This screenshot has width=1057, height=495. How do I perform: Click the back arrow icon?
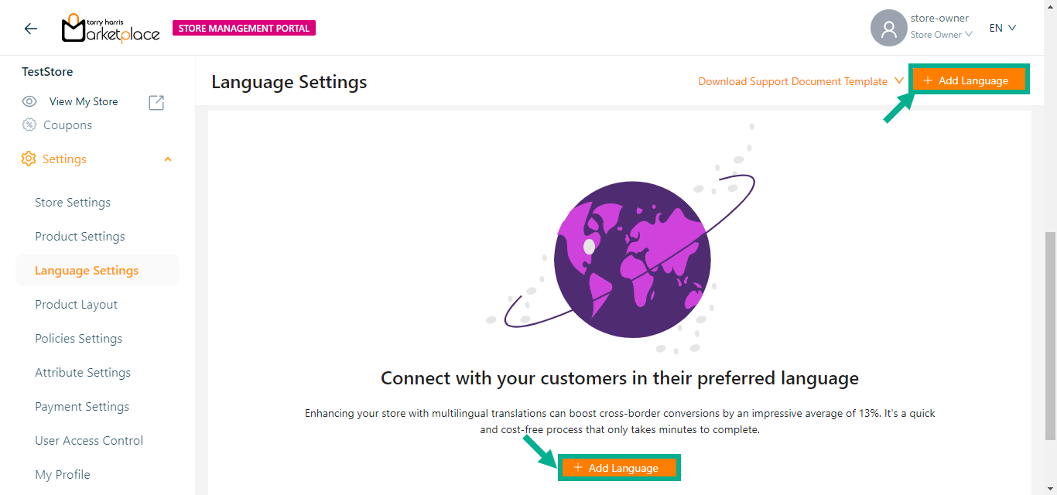coord(30,29)
